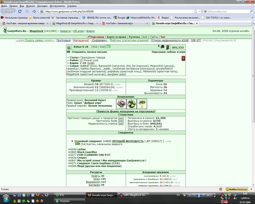Click the Википедия search input field
Screen dimensions: 255x204
(x=229, y=12)
